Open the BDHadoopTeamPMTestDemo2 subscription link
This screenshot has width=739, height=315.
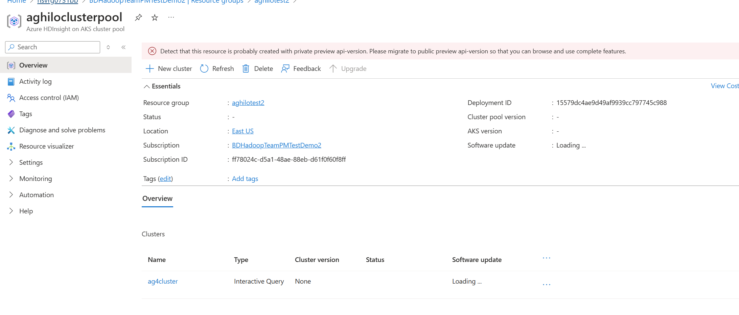tap(276, 145)
